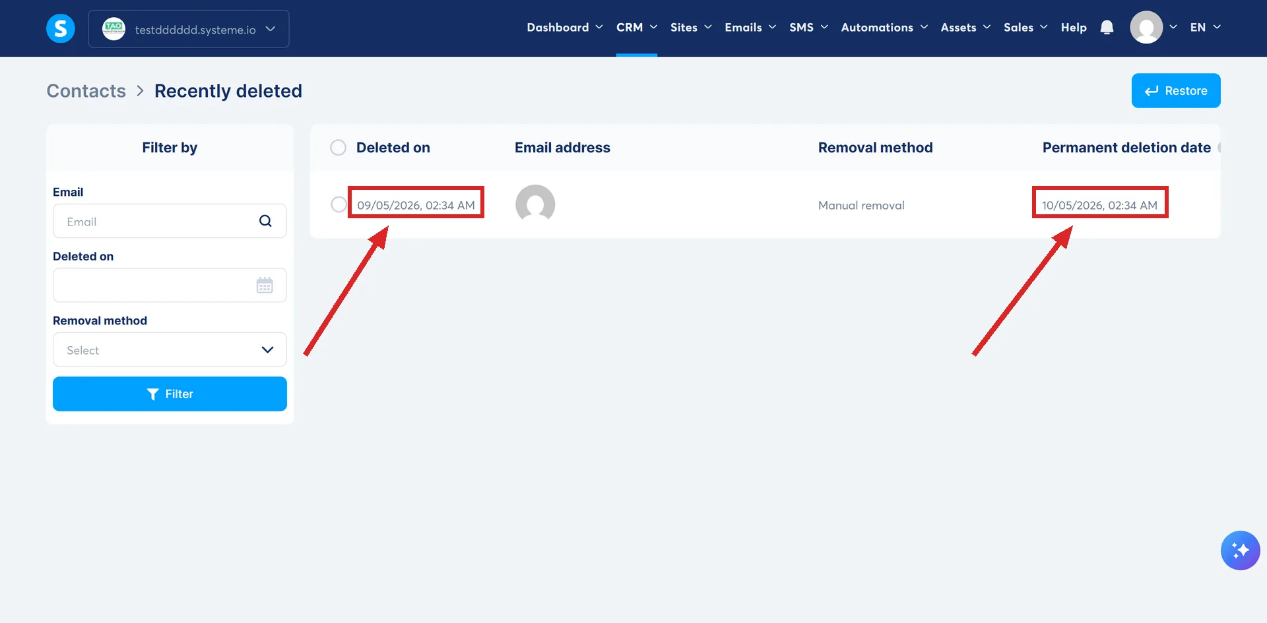Open the SMS menu

tap(808, 28)
